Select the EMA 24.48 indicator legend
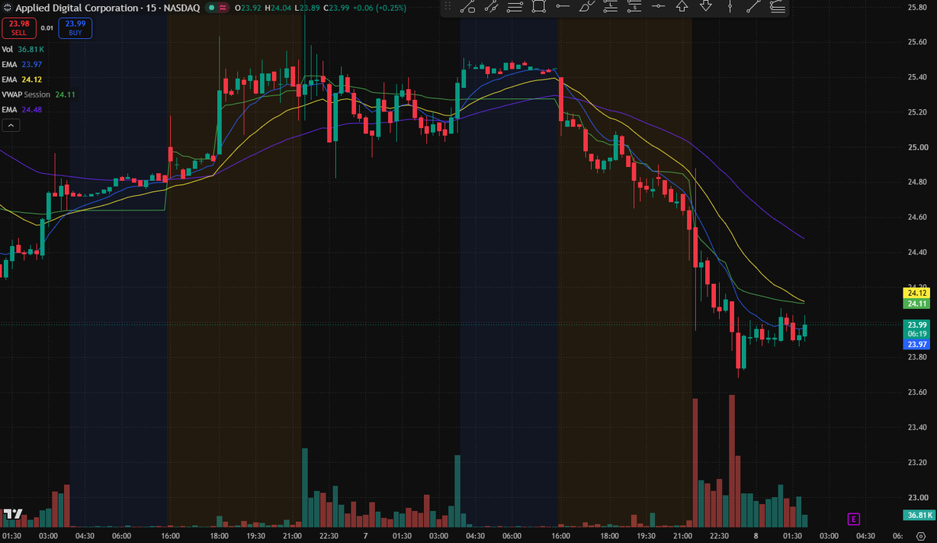This screenshot has width=937, height=543. (x=22, y=109)
